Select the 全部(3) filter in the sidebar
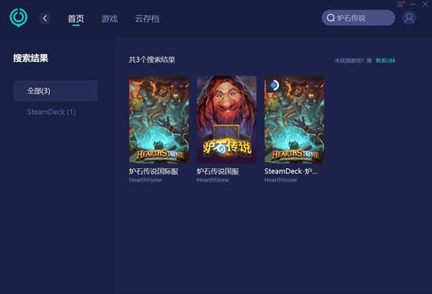This screenshot has height=294, width=432. [55, 91]
